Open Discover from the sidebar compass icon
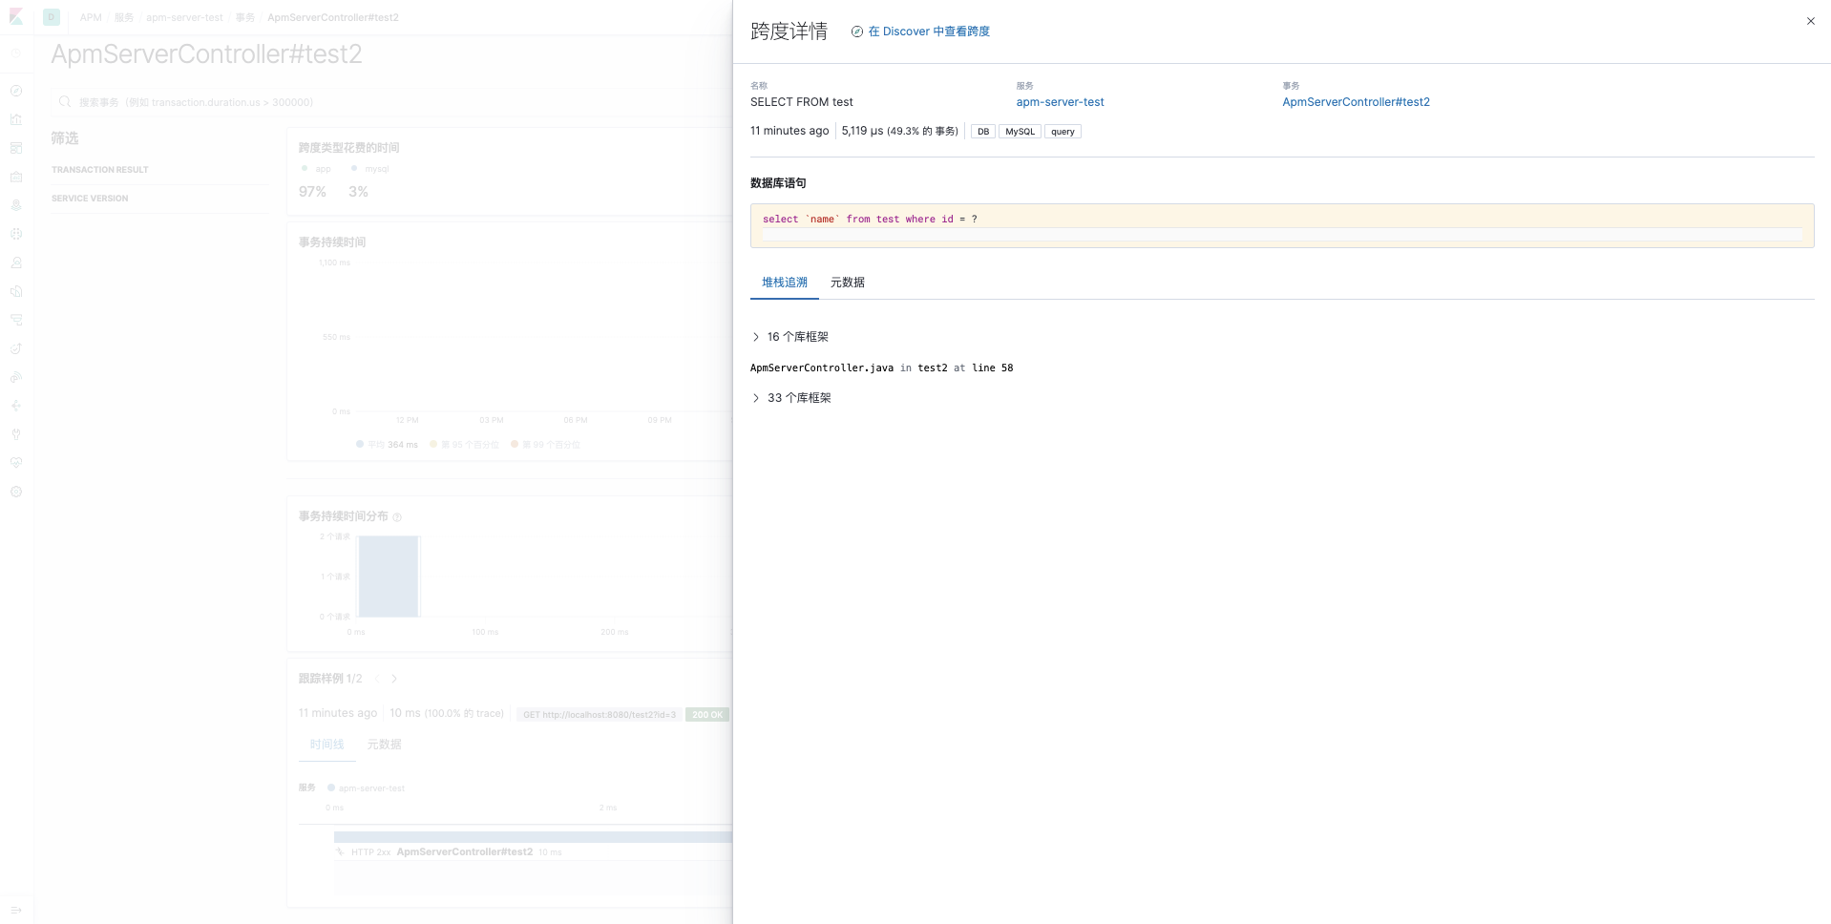The width and height of the screenshot is (1831, 924). [x=16, y=91]
